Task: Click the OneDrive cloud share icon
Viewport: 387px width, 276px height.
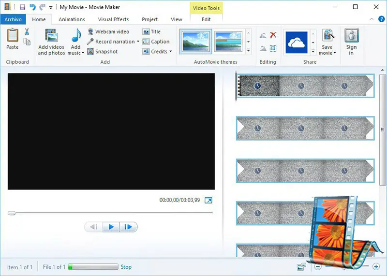Action: pos(297,42)
